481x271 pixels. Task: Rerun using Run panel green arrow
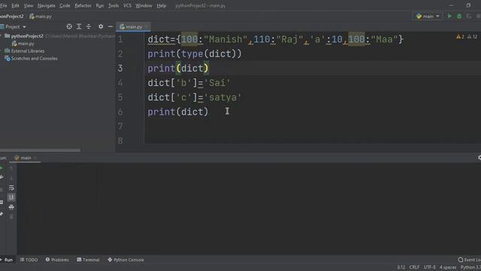(2, 168)
